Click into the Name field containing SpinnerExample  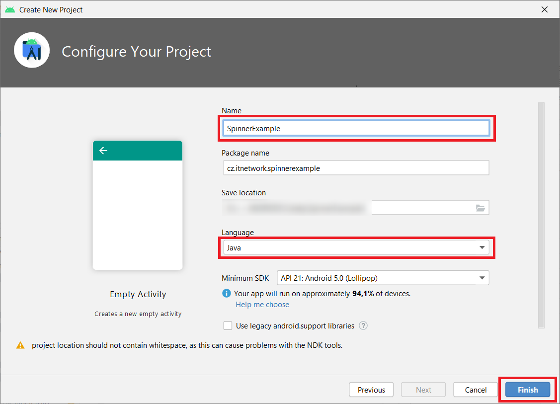pos(355,128)
